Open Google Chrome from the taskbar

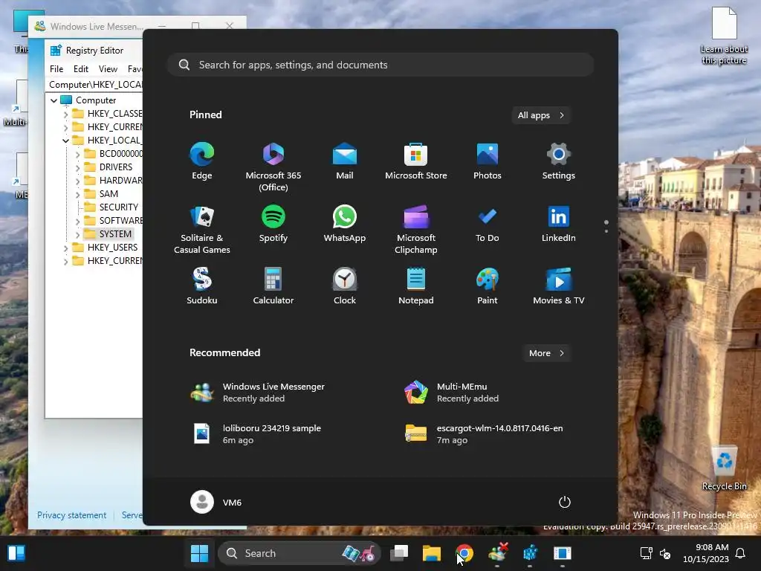464,553
